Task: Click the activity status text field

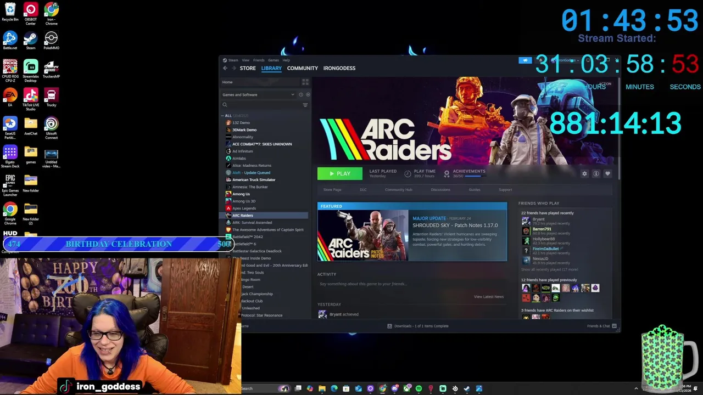Action: [411, 284]
